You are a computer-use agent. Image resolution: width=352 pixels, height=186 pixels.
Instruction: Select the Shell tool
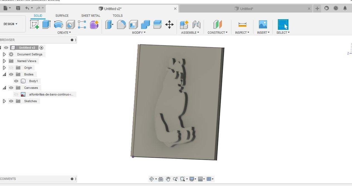(133, 25)
